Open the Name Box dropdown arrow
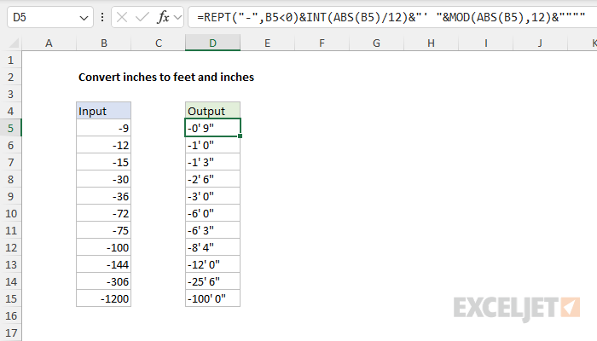 click(82, 17)
